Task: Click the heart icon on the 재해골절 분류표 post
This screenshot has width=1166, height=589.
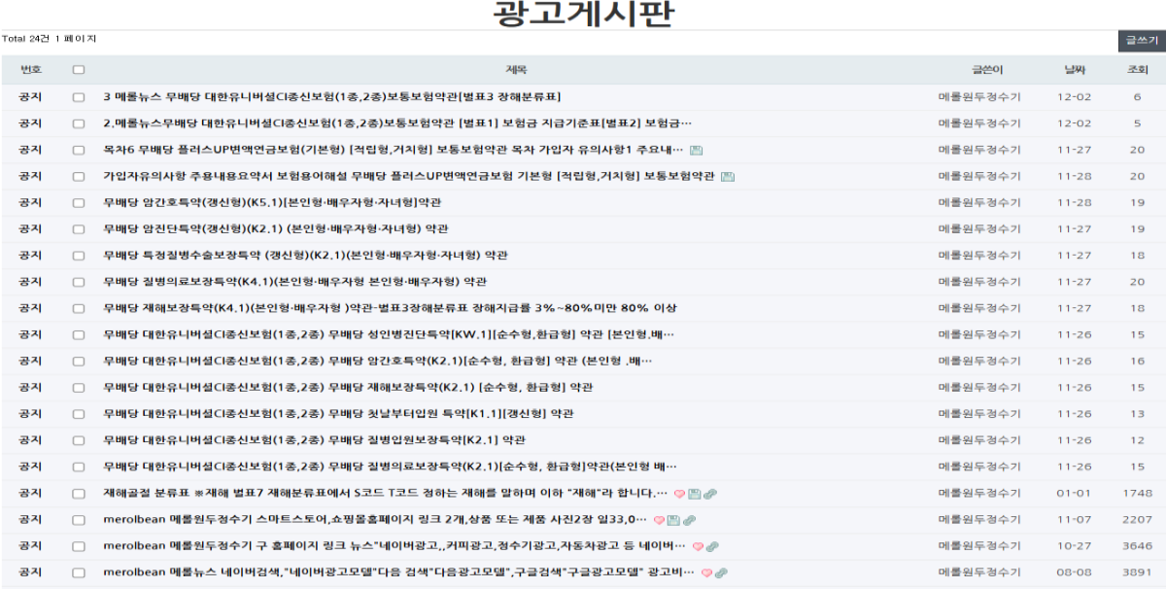Action: (679, 494)
